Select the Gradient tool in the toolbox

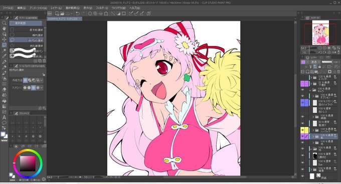pyautogui.click(x=4, y=106)
